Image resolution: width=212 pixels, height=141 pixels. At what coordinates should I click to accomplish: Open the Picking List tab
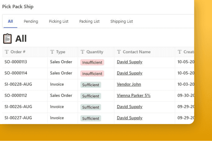pos(58,21)
